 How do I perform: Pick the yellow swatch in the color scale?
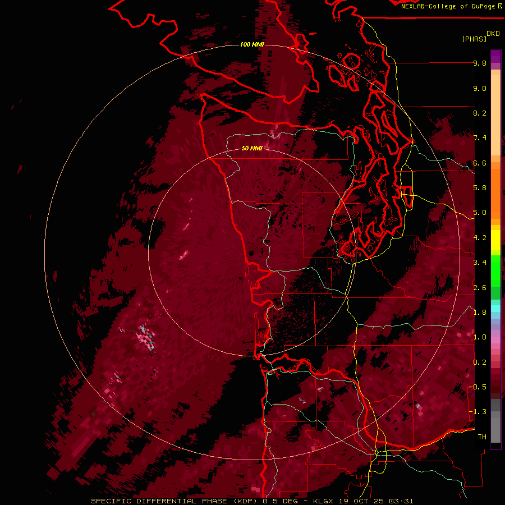495,240
